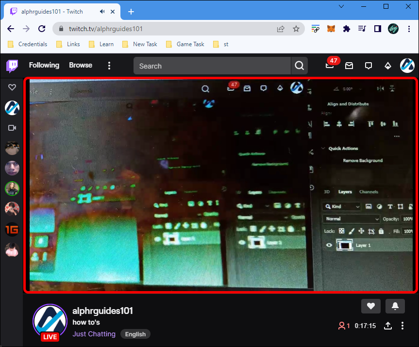Click the English language tag
The image size is (419, 347).
tap(135, 334)
